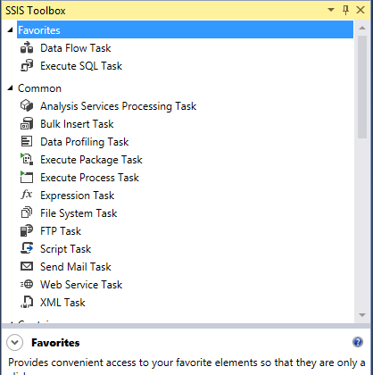The image size is (373, 375).
Task: Click the Execute Package Task icon
Action: 27,159
